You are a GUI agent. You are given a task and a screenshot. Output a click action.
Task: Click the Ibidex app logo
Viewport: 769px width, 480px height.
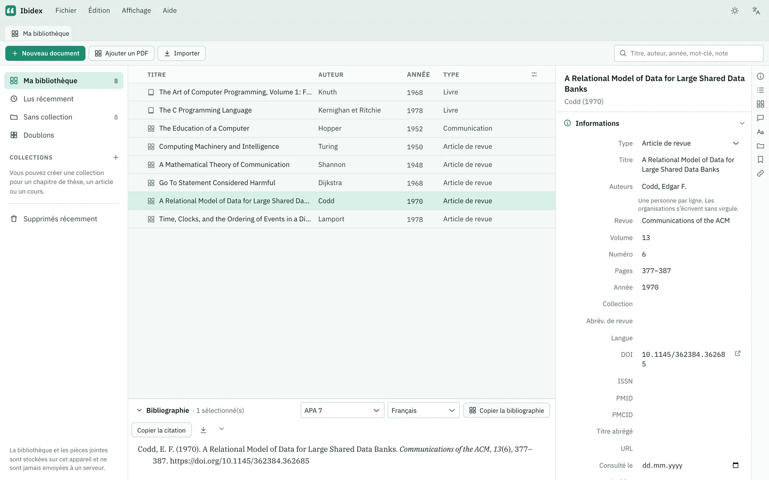pyautogui.click(x=11, y=11)
